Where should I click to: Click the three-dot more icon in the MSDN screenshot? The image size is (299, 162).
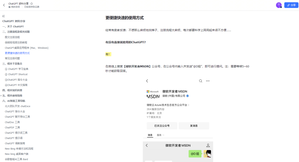[x=208, y=81]
